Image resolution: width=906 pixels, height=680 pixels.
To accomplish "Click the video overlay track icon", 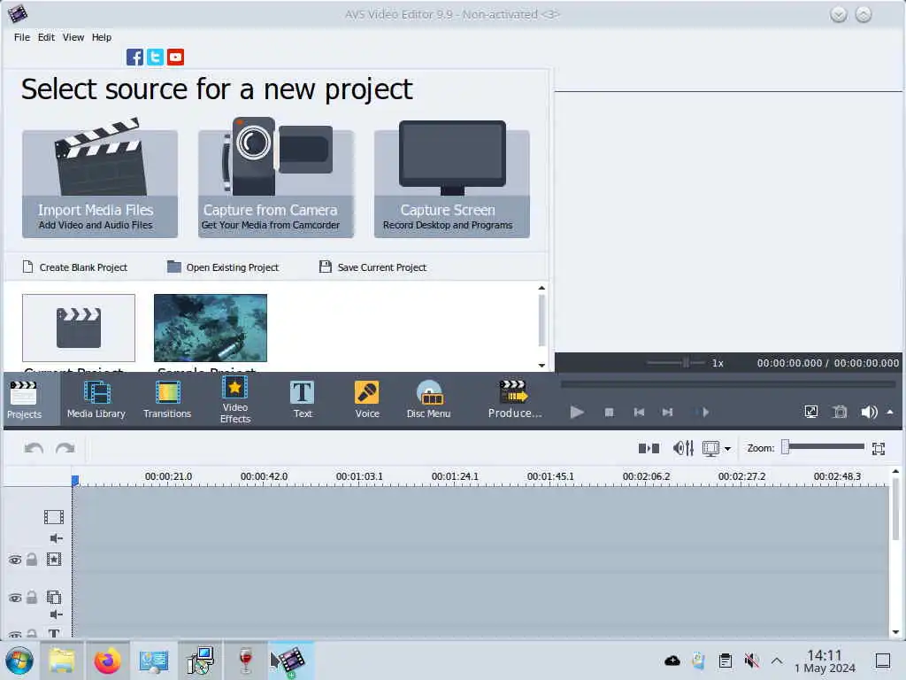I will click(x=54, y=597).
